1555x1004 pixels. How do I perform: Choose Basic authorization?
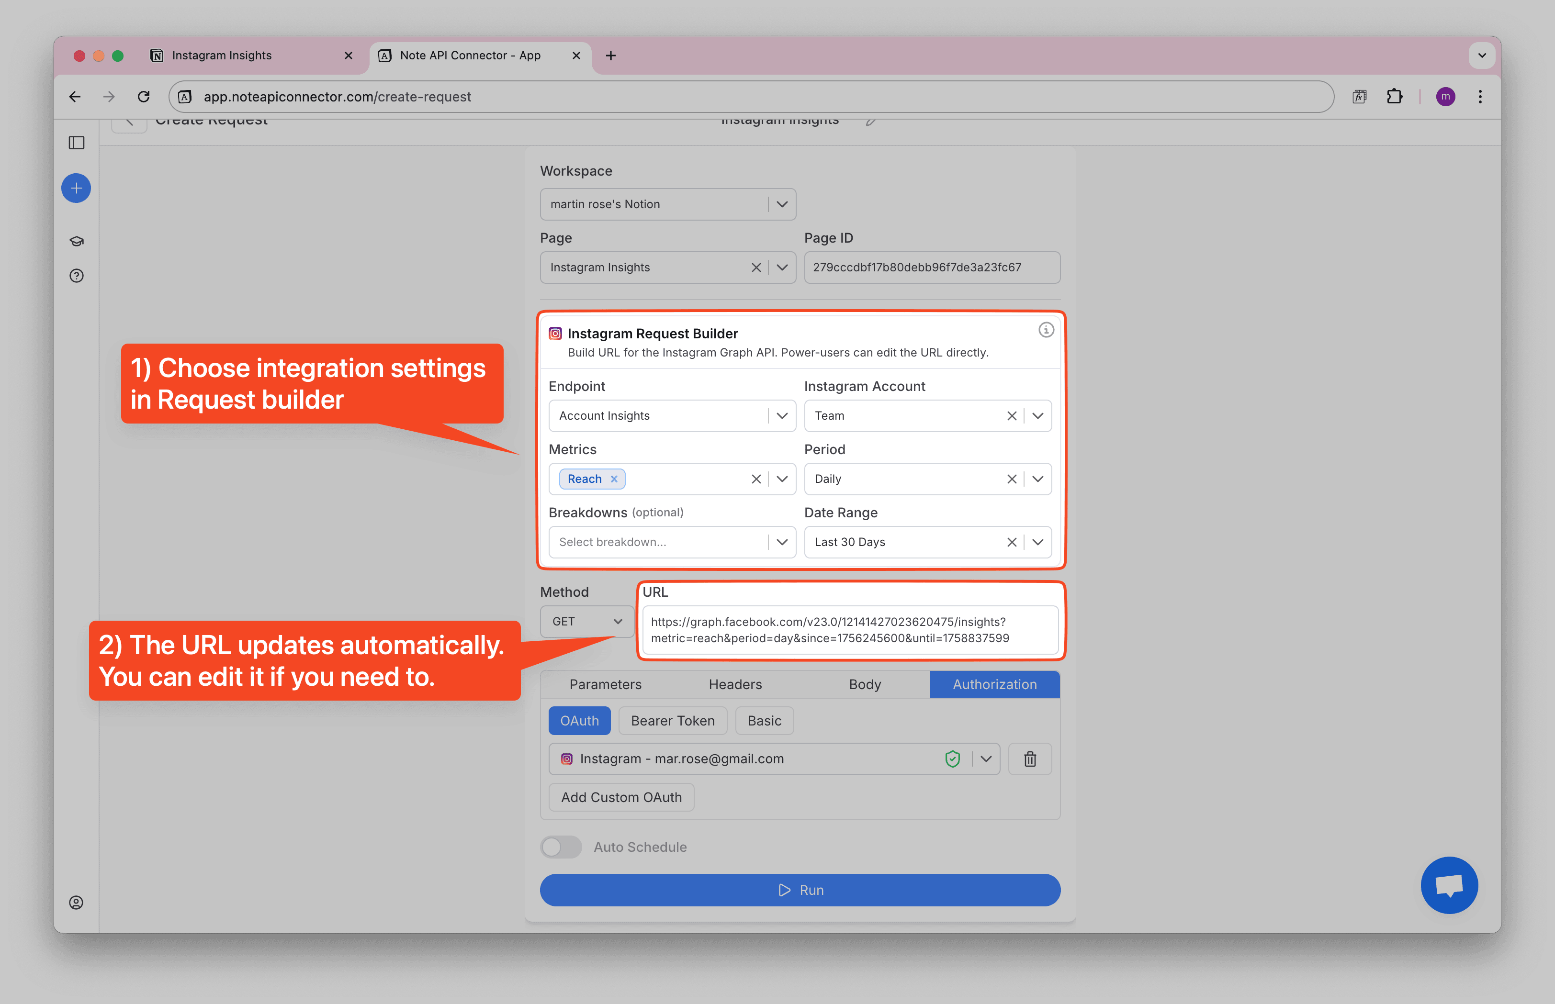point(765,721)
